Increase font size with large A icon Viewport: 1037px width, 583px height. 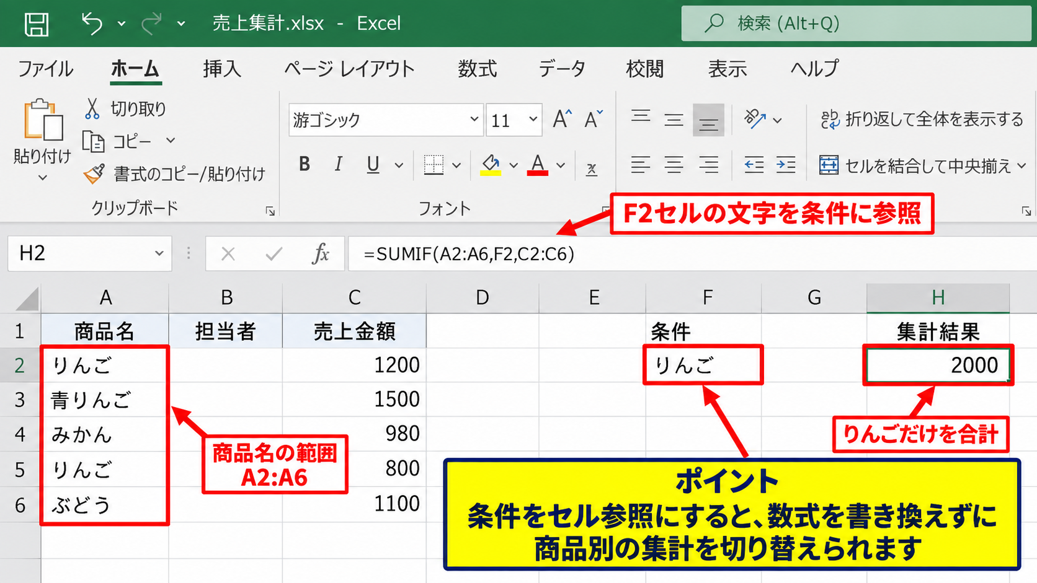563,118
